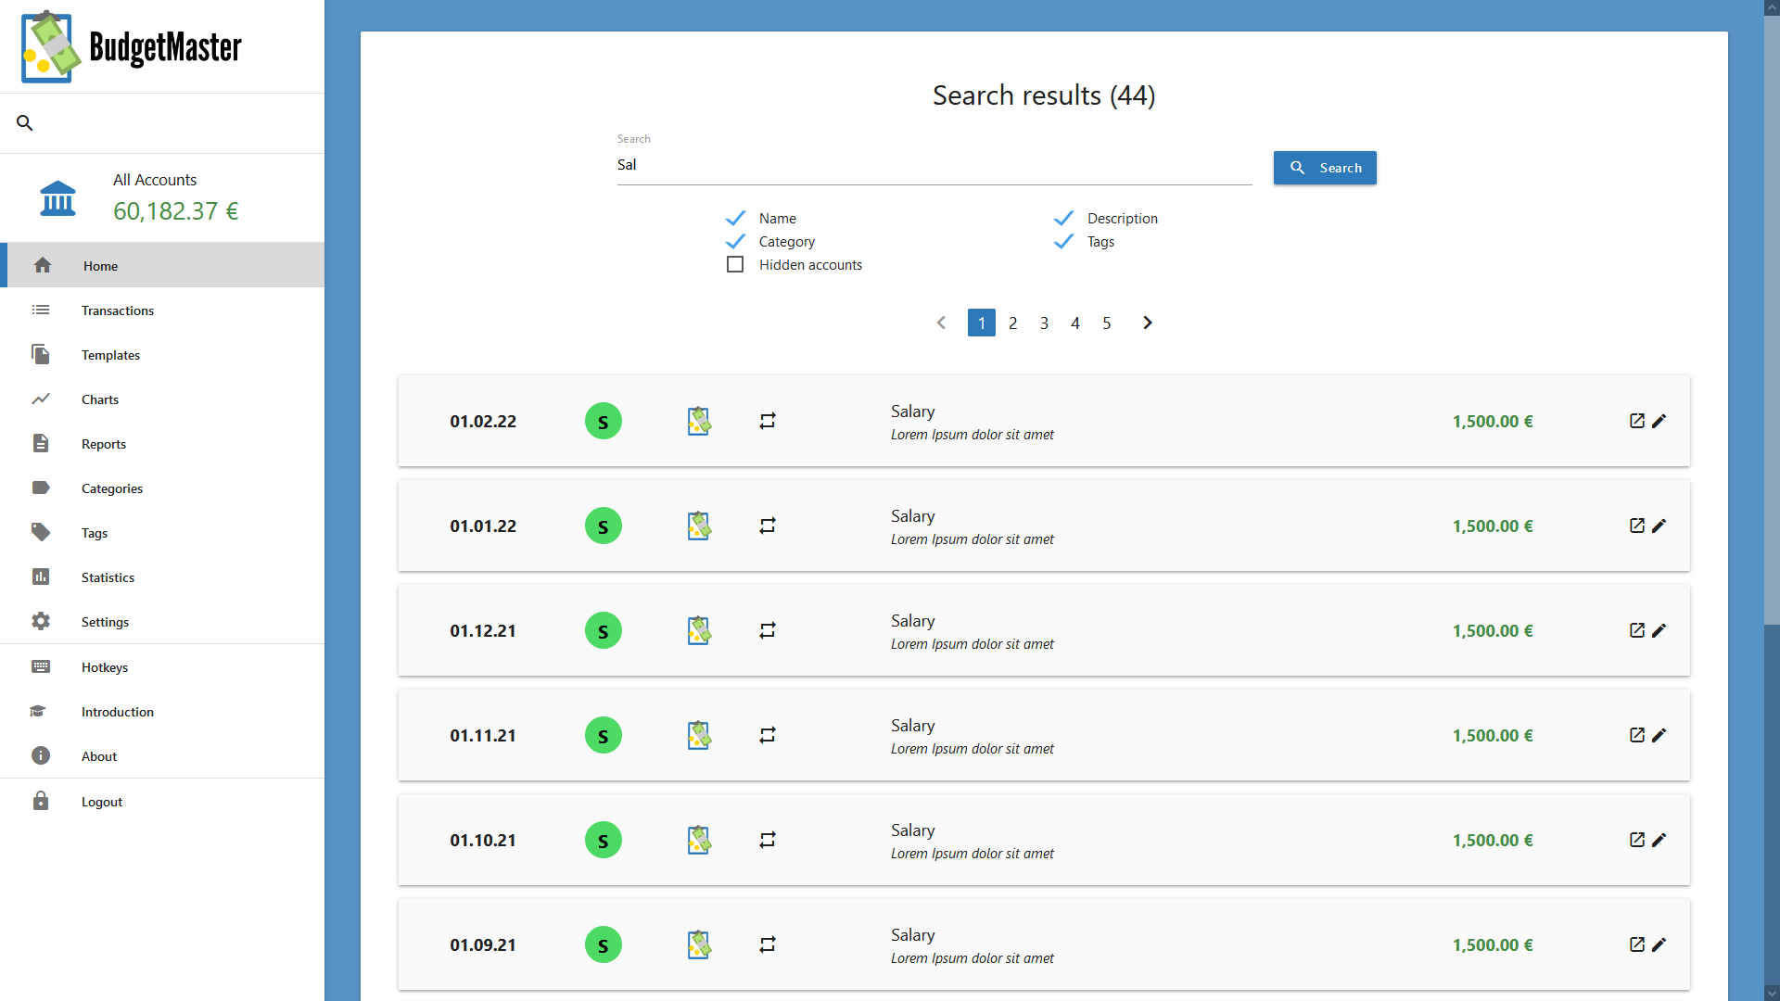Image resolution: width=1780 pixels, height=1001 pixels.
Task: Open the Categories menu item
Action: coord(162,488)
